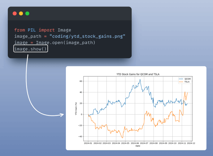Click the orange TSLA legend entry
This screenshot has height=156, width=213.
pos(185,81)
